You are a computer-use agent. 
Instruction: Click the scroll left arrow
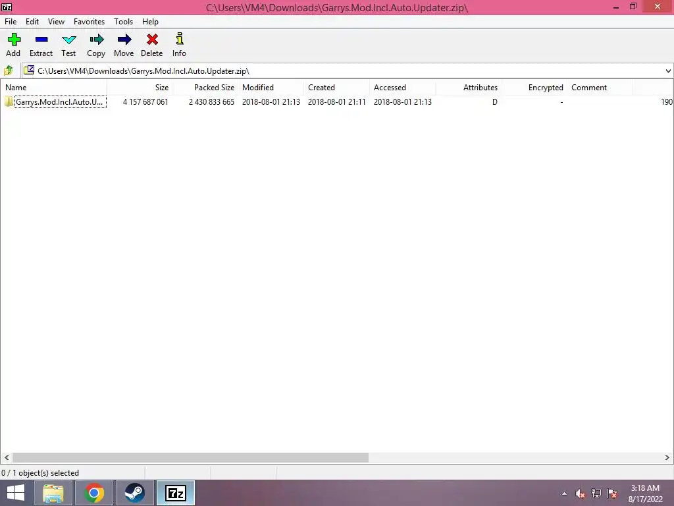tap(7, 457)
